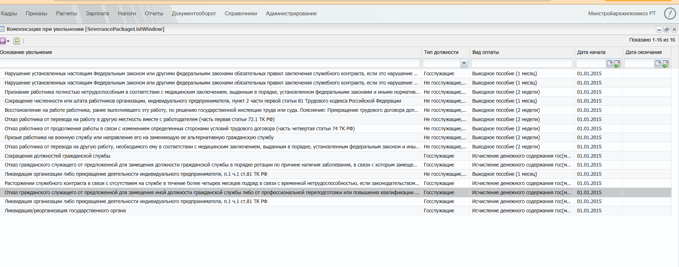Screen dimensions: 679x267
Task: Click Госслужащие in Сокращение должностей гражданской службы row
Action: click(439, 156)
